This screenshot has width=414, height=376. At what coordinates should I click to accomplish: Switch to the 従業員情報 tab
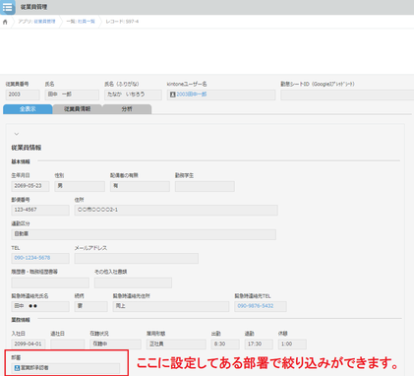point(78,109)
